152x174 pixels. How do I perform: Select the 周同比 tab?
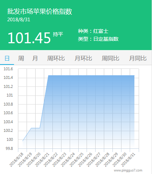click(110, 58)
